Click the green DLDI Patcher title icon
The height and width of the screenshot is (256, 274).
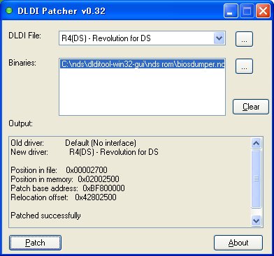[x=9, y=10]
